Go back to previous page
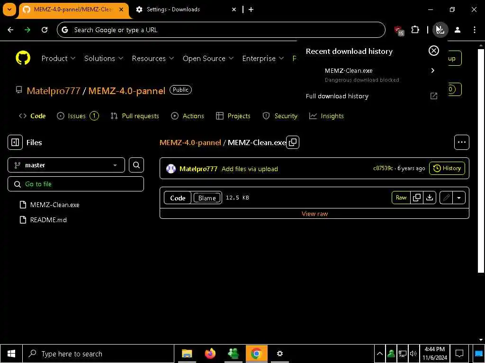Screen dimensions: 485x363 tap(10, 30)
